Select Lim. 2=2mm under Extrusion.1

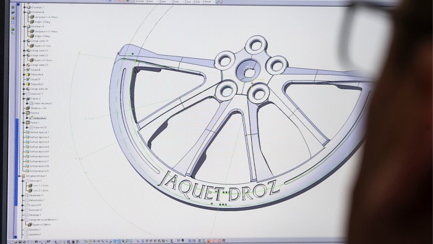tap(41, 191)
